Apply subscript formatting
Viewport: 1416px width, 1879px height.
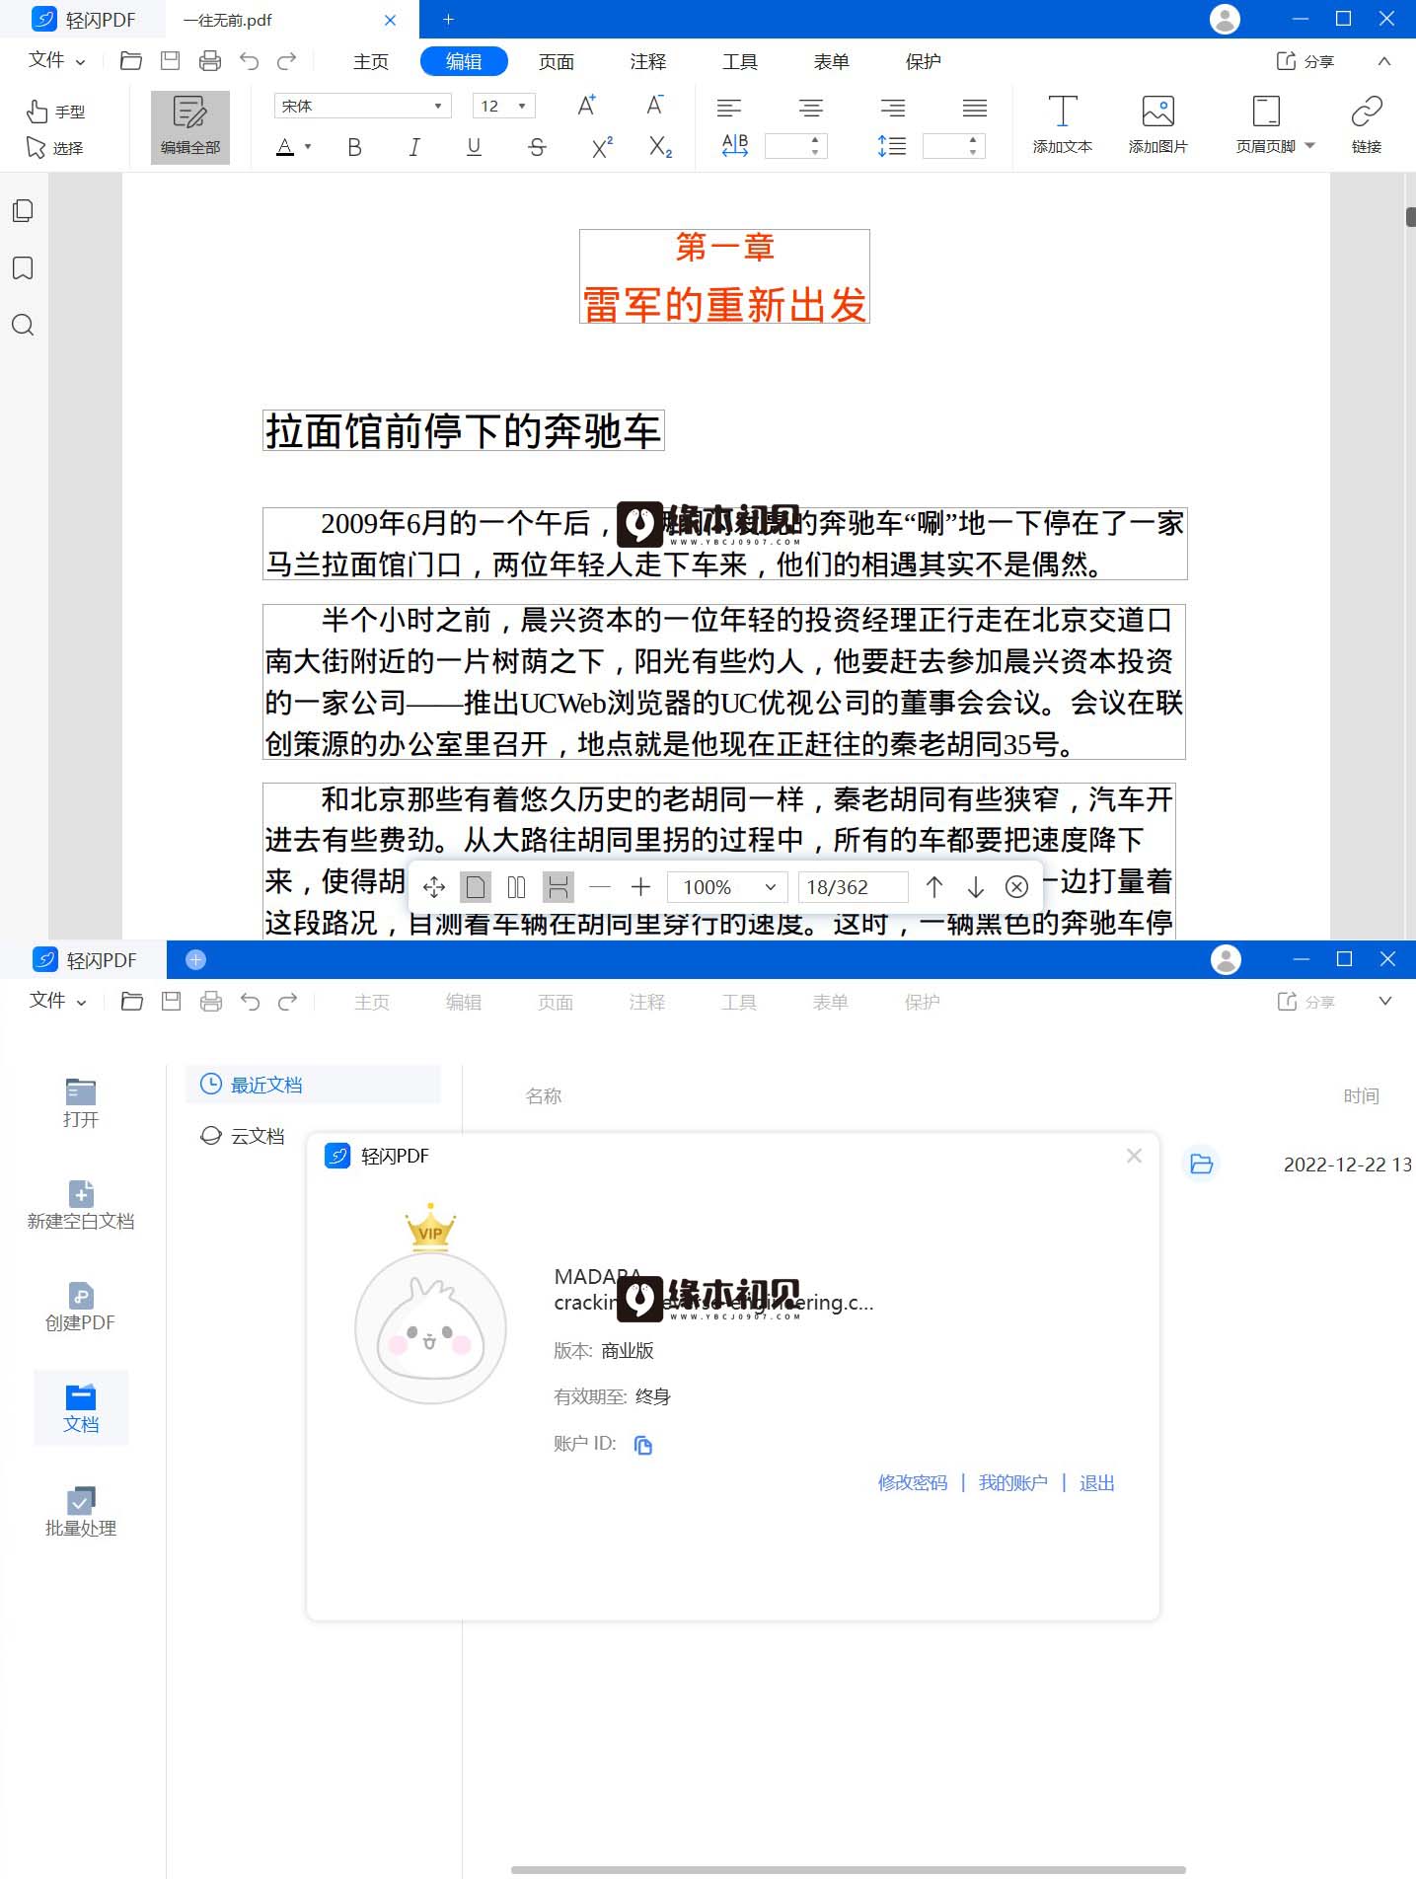pyautogui.click(x=660, y=147)
